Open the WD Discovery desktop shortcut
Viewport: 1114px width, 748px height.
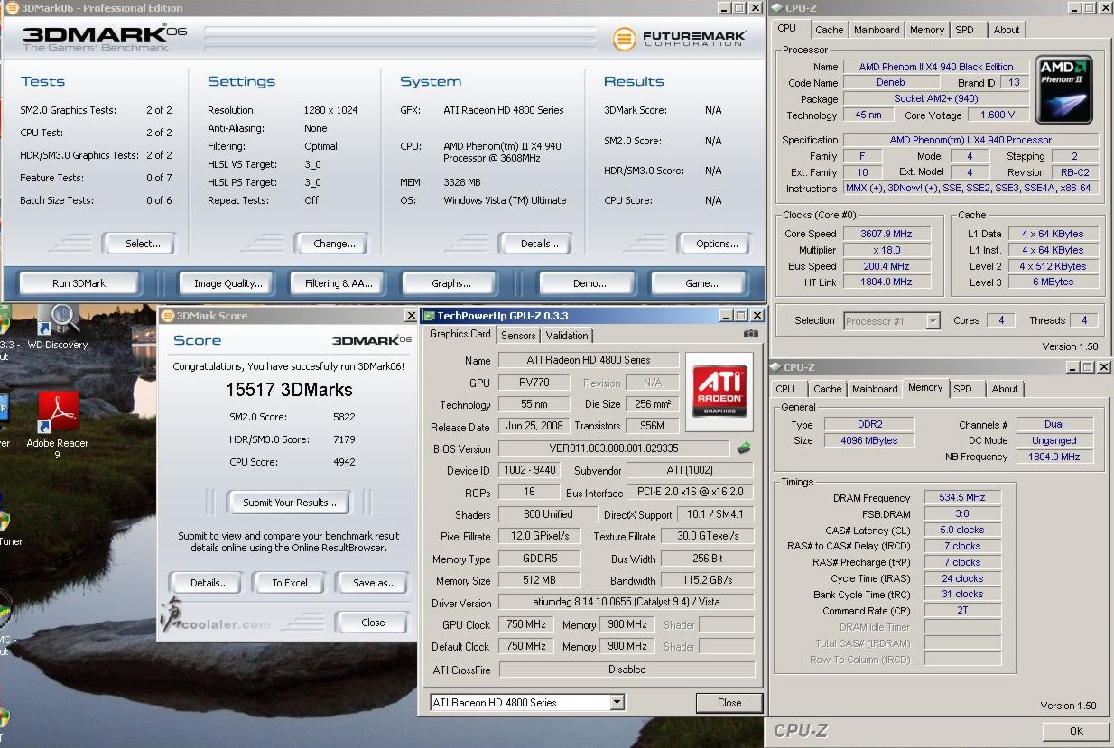[58, 328]
